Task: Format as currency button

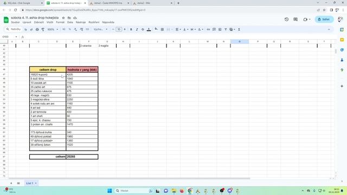Action: tap(64, 29)
